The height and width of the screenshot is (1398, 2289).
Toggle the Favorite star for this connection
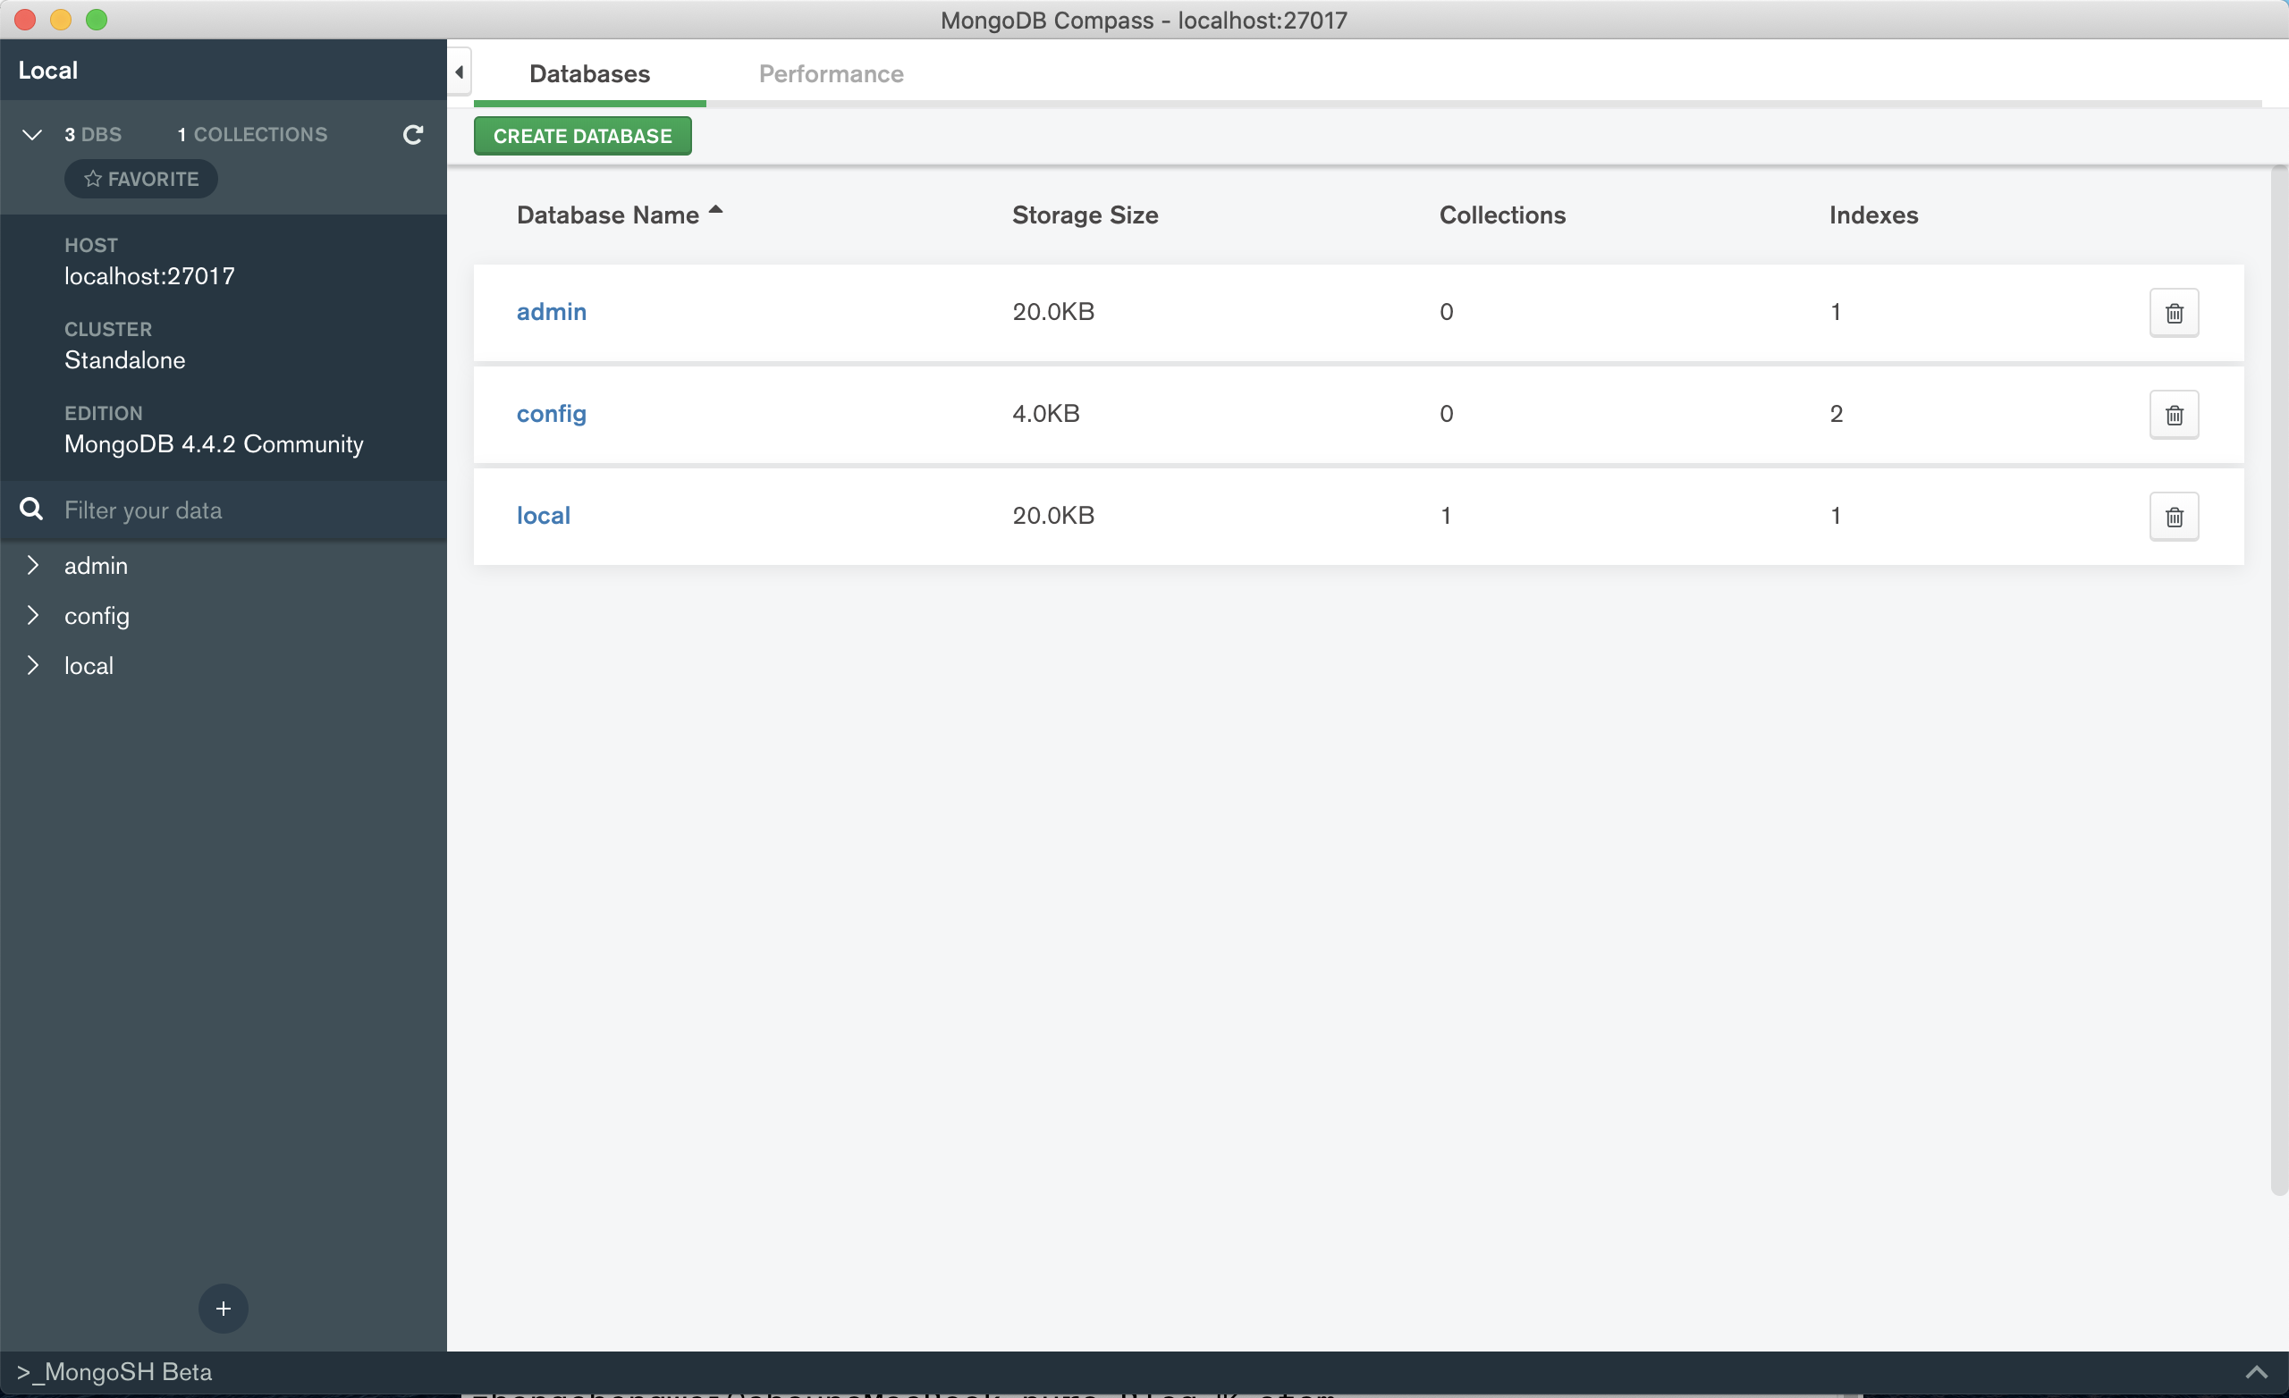(141, 180)
